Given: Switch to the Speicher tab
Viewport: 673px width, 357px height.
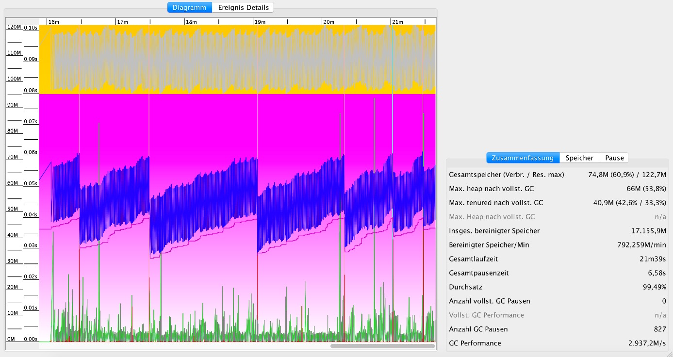Looking at the screenshot, I should click(579, 158).
